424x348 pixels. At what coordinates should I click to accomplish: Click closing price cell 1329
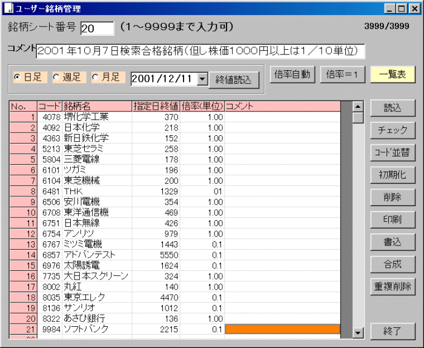[156, 192]
